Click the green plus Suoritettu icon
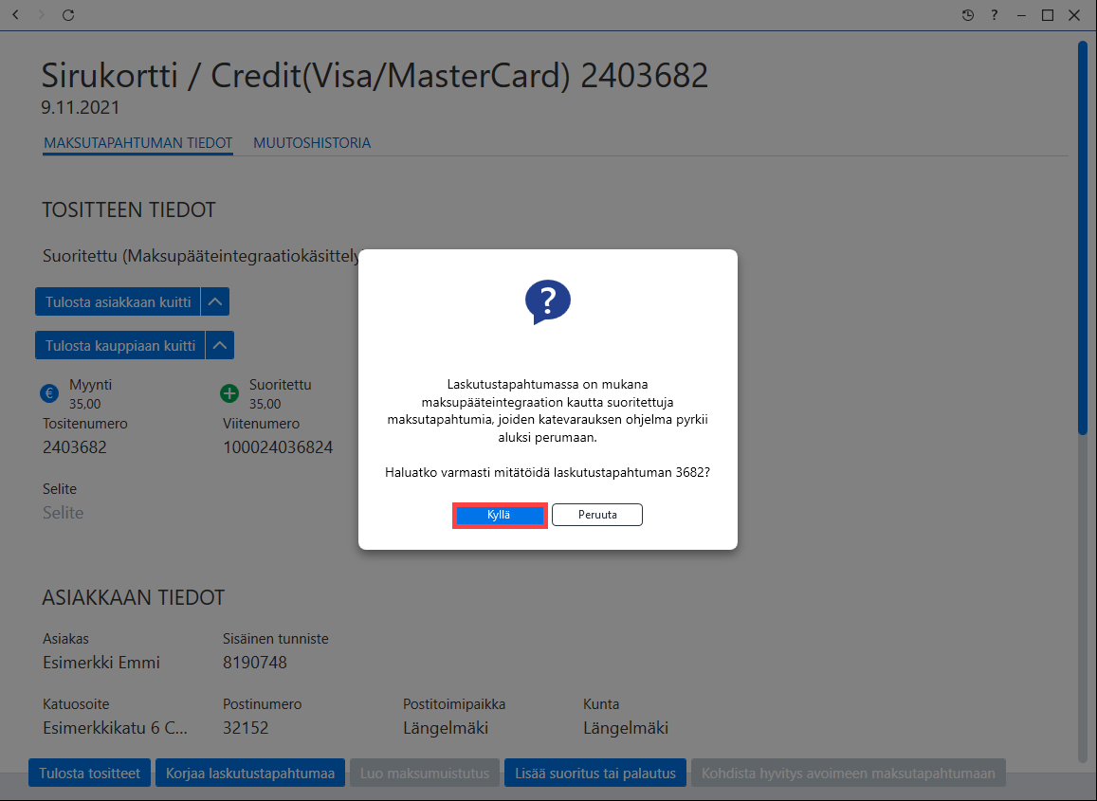Screen dimensions: 1097x801 (x=229, y=393)
